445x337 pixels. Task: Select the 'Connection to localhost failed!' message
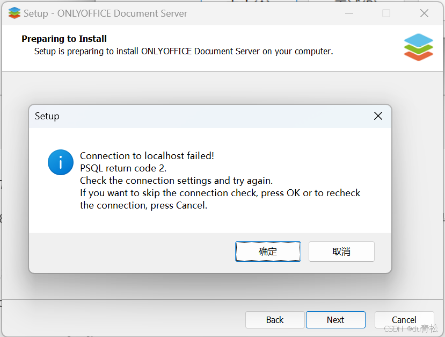point(147,156)
